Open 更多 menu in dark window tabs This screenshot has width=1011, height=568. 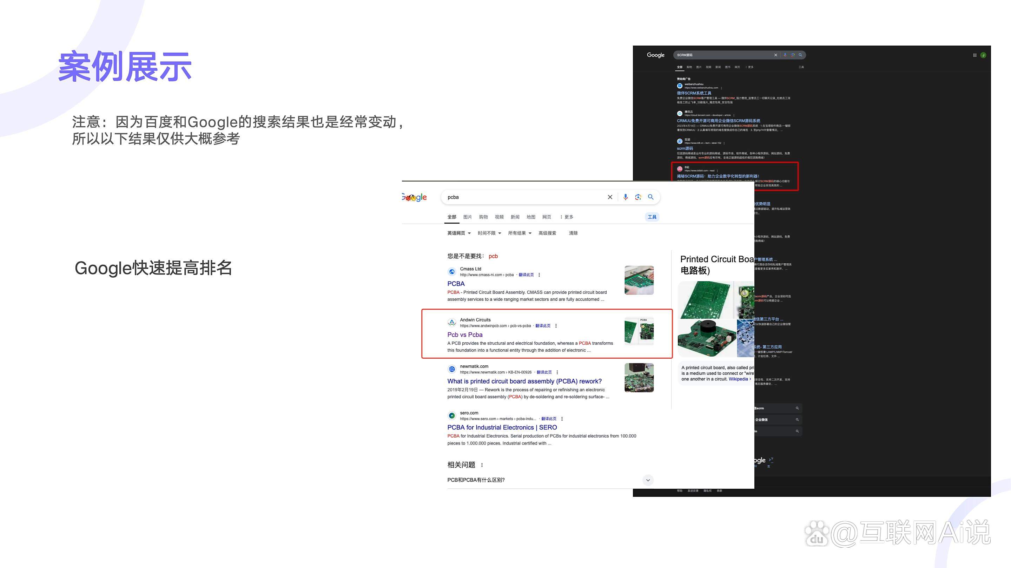749,67
